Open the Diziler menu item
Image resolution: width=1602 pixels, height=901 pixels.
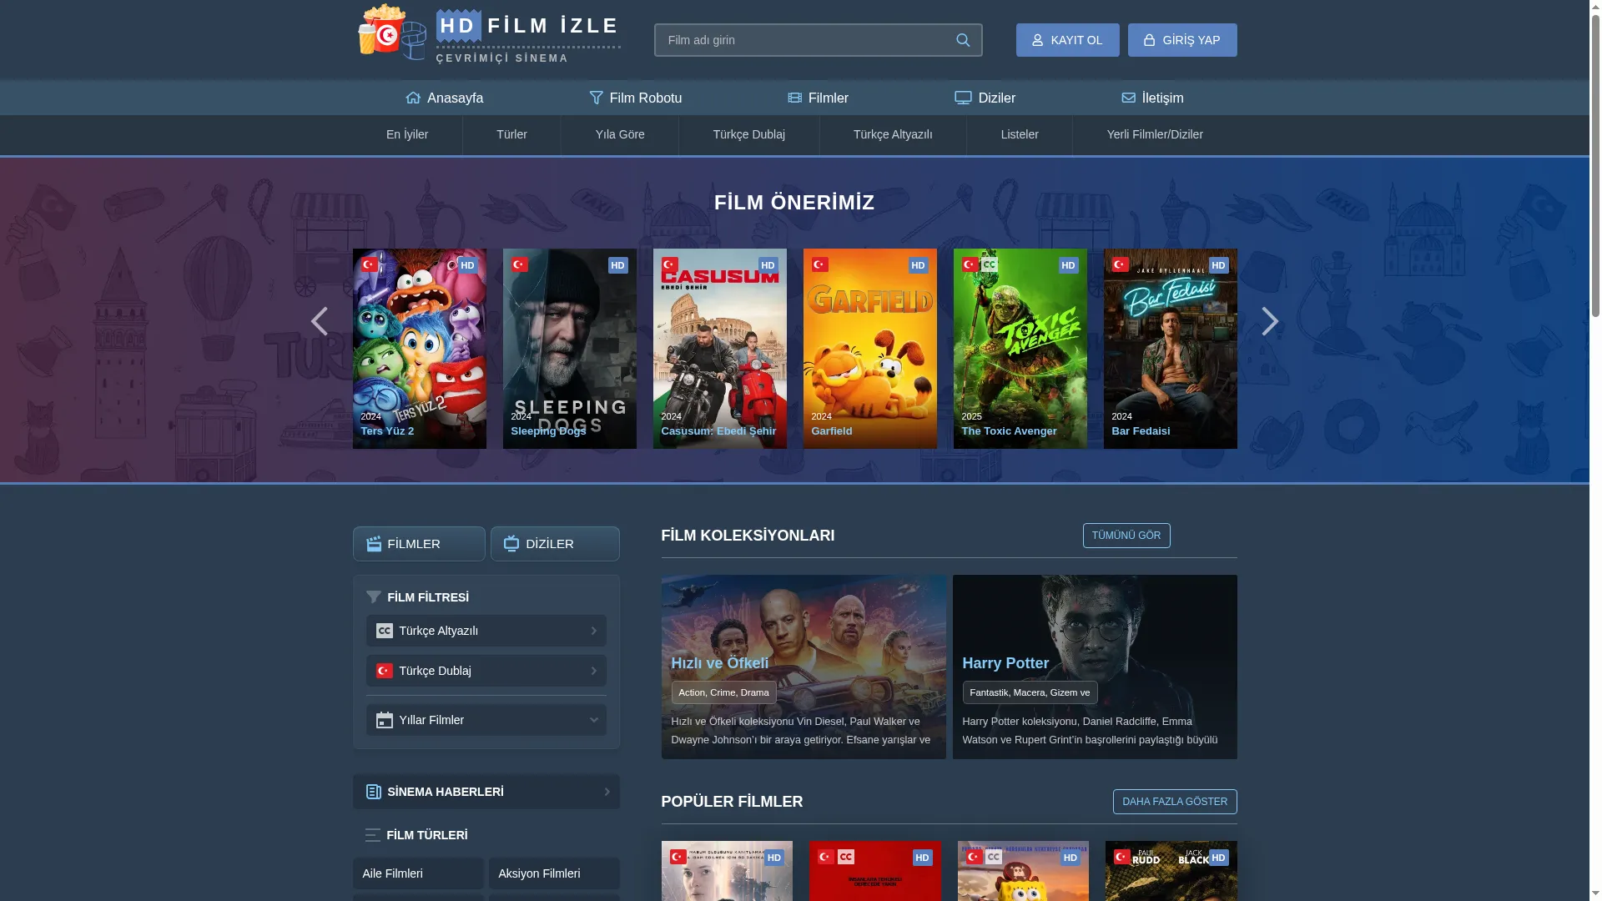[985, 98]
